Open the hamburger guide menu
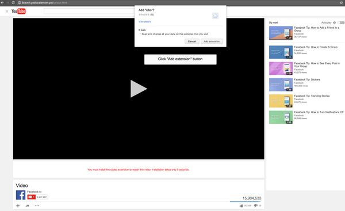Screen dimensions: 345x211 click(7, 11)
